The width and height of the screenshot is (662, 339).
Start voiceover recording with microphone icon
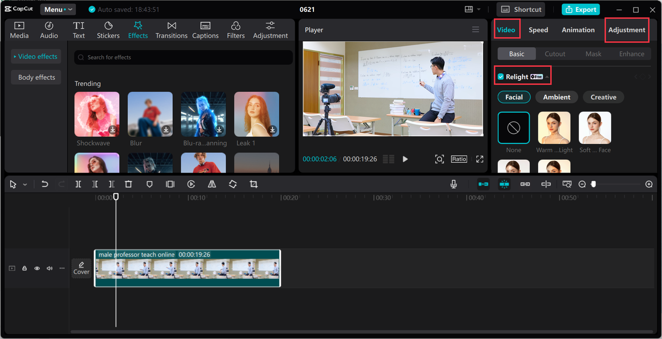click(454, 184)
